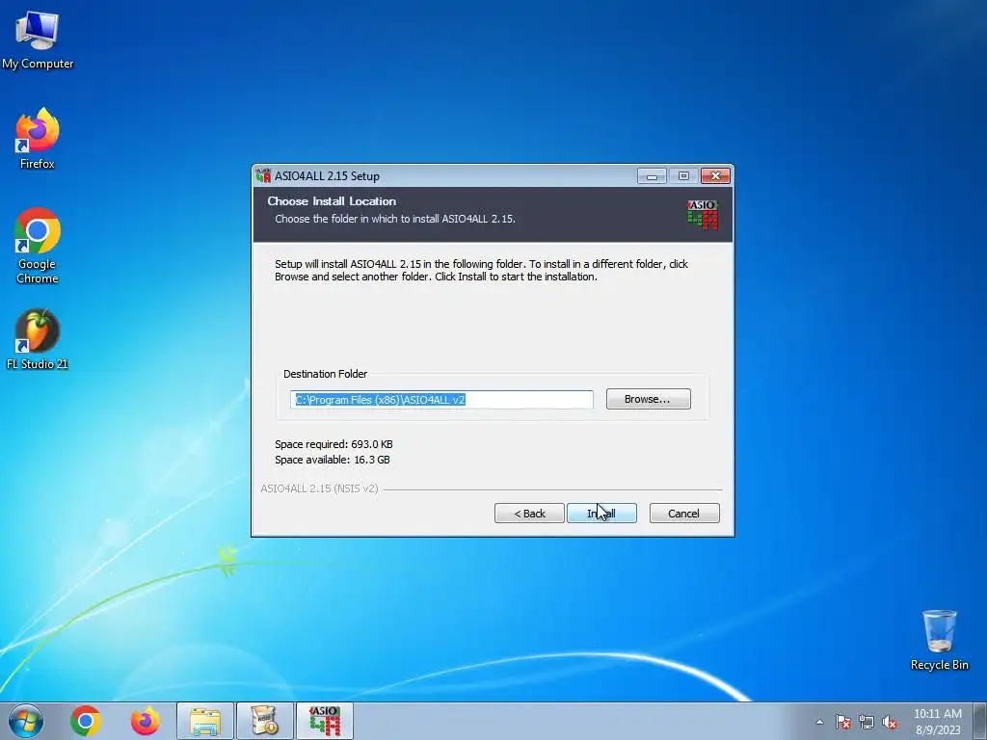Switch to the ASIO4ALL taskbar item
This screenshot has height=740, width=987.
coord(325,721)
